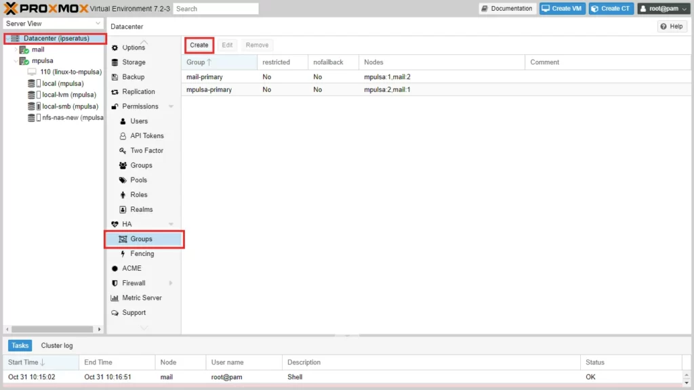Image resolution: width=694 pixels, height=390 pixels.
Task: Click Create to add HA group
Action: coord(199,45)
